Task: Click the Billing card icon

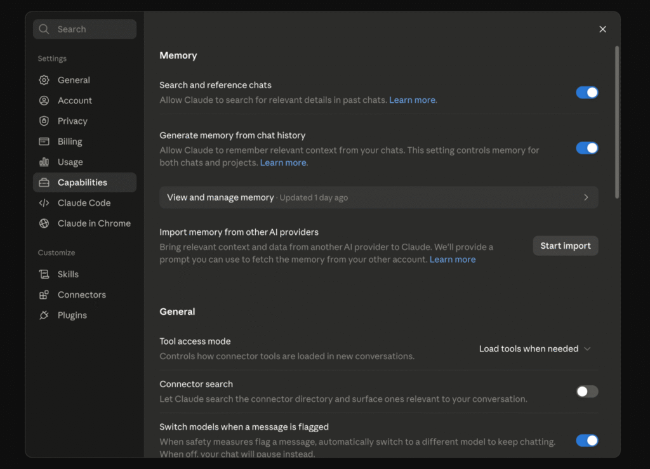Action: [x=44, y=142]
